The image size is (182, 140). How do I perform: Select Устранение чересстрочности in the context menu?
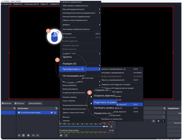(x=74, y=93)
